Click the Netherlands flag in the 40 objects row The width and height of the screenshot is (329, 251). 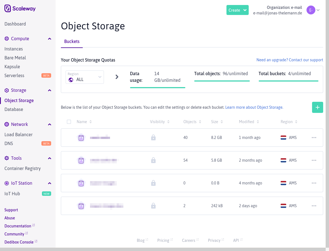click(283, 138)
